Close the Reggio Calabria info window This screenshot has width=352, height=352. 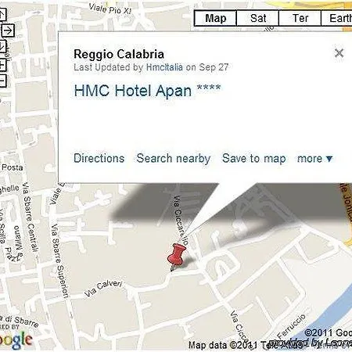(339, 53)
